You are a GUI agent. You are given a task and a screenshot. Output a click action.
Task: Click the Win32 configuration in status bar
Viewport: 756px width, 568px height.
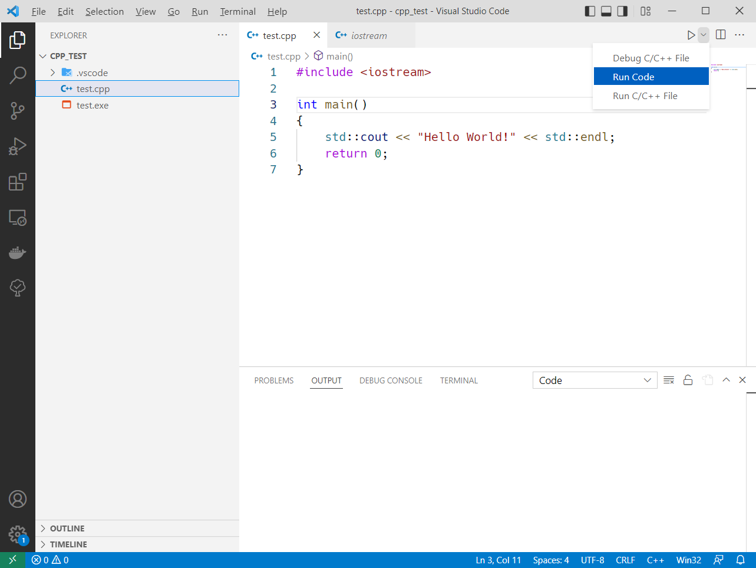pos(689,560)
